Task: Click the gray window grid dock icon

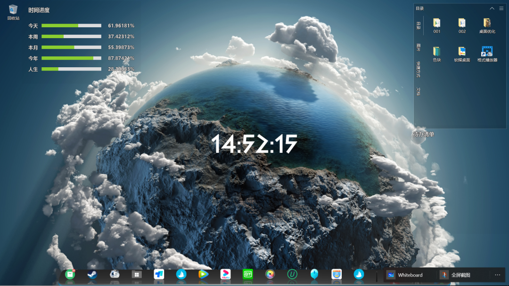Action: [137, 275]
